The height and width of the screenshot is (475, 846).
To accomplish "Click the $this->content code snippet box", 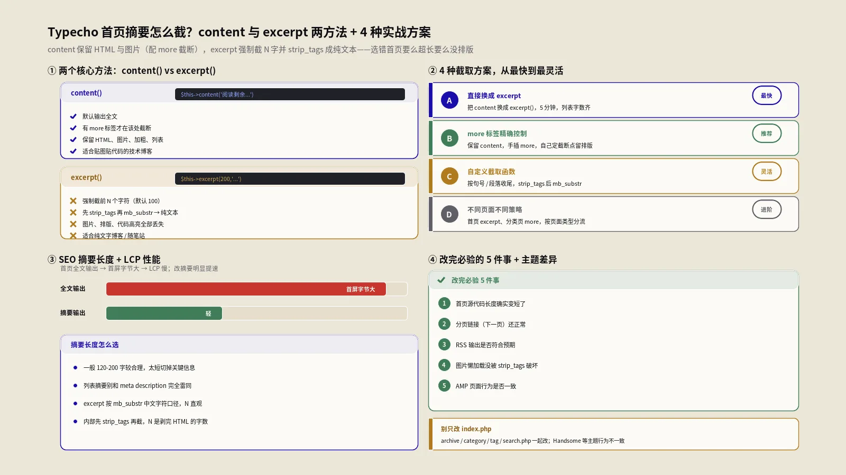I will [290, 94].
